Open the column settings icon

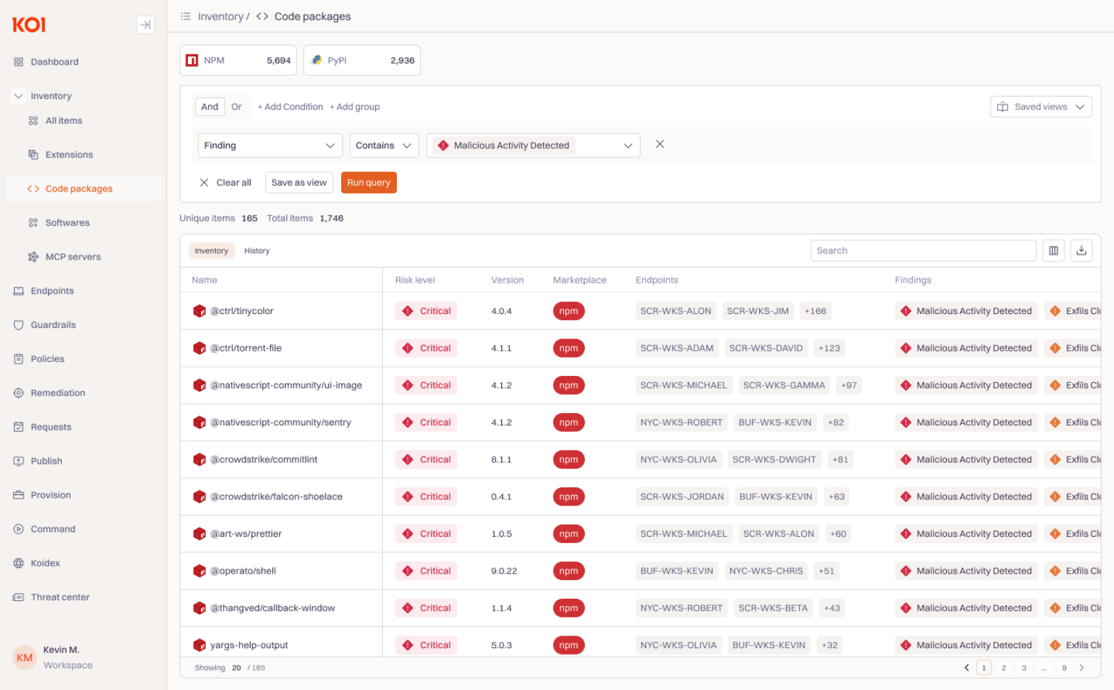pos(1053,251)
